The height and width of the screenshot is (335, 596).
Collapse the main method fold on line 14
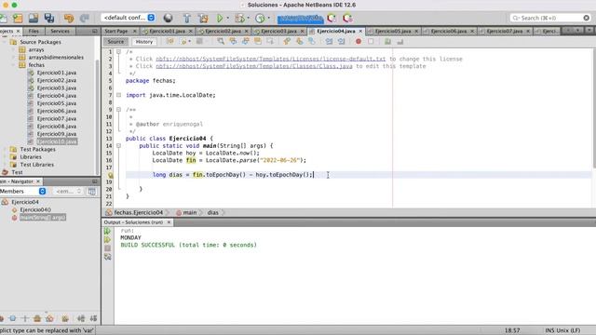118,145
